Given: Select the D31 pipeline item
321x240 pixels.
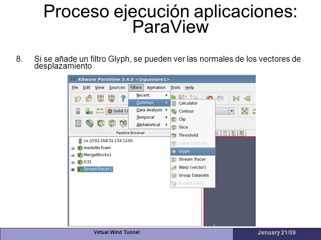Looking at the screenshot, I should pyautogui.click(x=87, y=162).
